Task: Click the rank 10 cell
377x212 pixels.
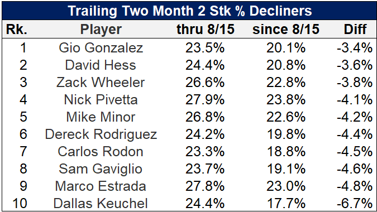Action: point(20,204)
